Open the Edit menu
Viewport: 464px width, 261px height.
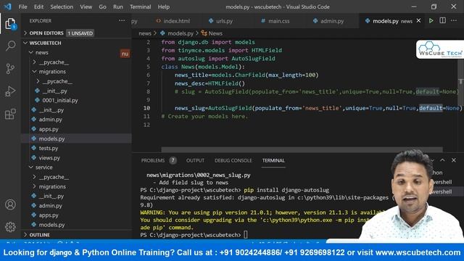coord(38,7)
